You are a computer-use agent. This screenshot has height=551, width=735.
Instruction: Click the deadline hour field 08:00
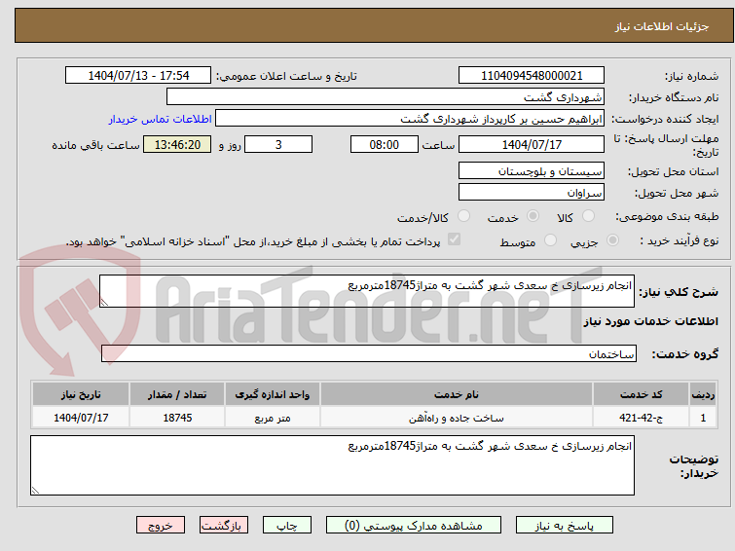(x=385, y=144)
